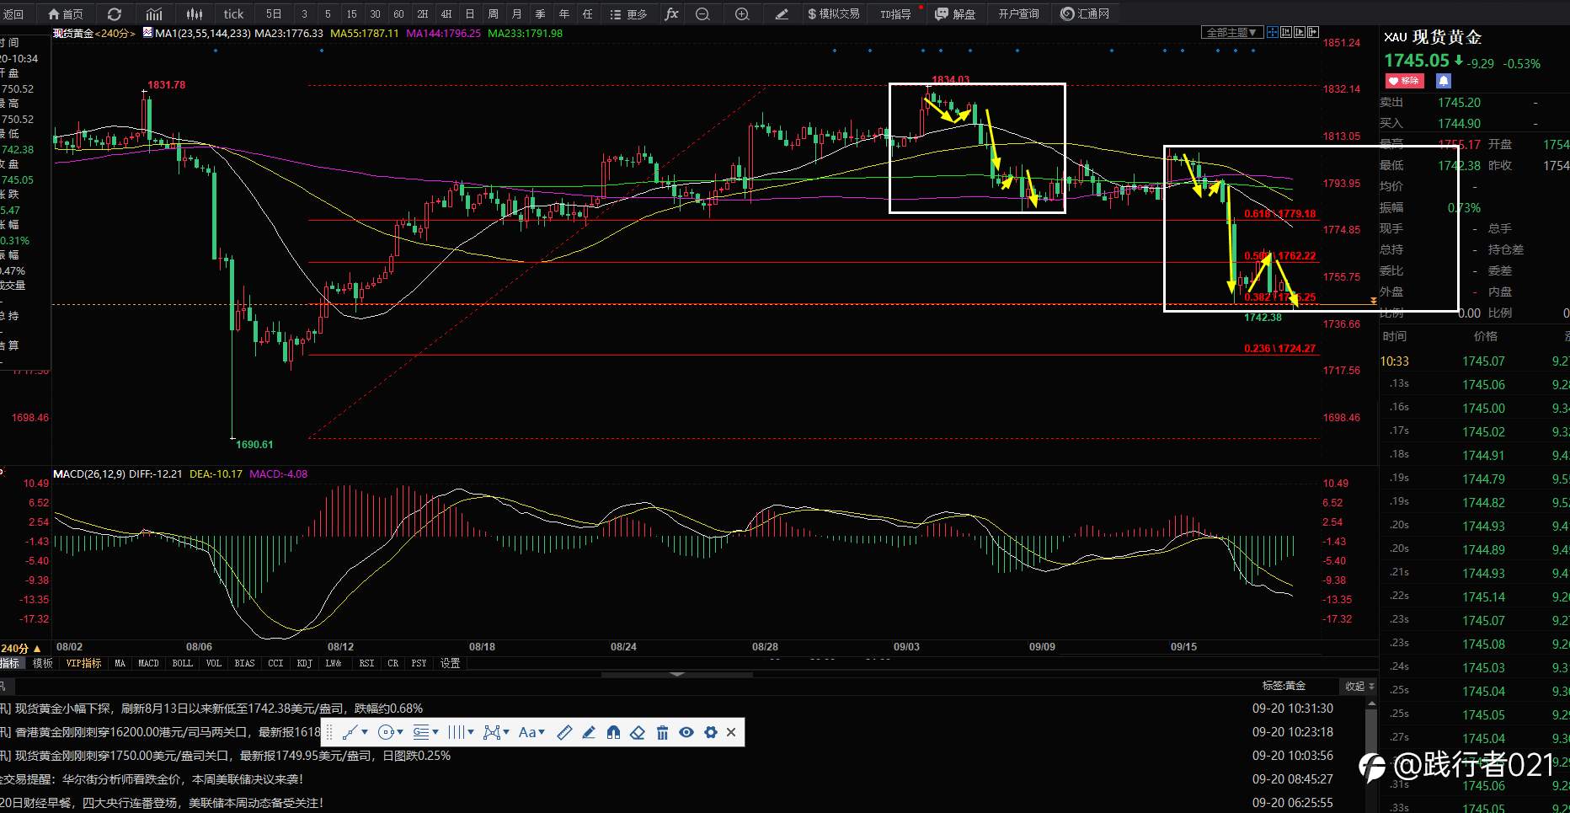Enable the magnet snap tool
Image resolution: width=1570 pixels, height=813 pixels.
pos(613,732)
